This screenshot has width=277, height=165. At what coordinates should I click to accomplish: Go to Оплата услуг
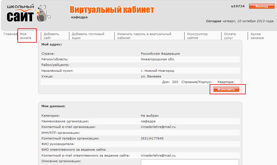(x=230, y=36)
